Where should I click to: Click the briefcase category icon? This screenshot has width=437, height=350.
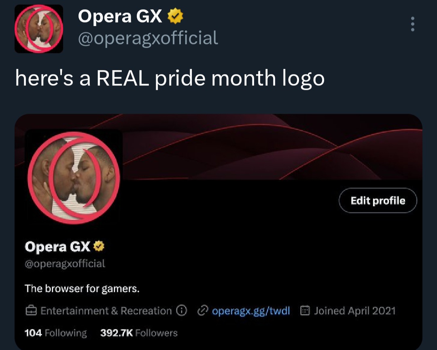coord(31,311)
